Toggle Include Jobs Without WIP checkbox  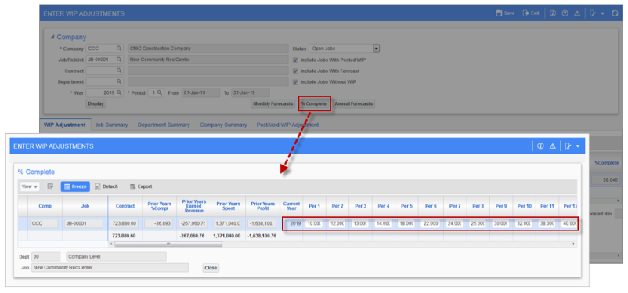[295, 82]
